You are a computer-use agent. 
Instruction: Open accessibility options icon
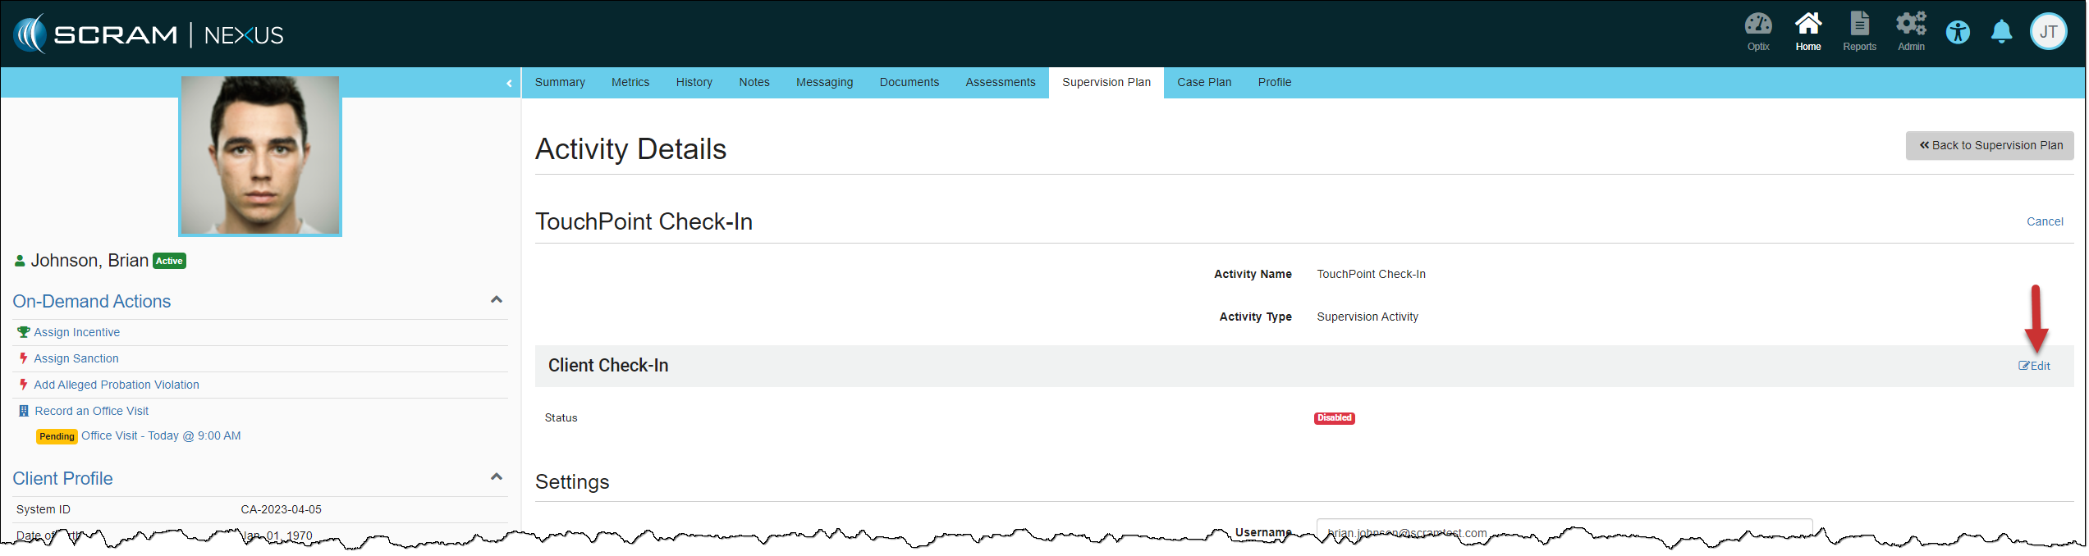pos(1958,33)
